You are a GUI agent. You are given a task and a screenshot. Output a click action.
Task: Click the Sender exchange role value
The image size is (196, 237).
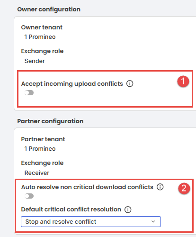[35, 61]
